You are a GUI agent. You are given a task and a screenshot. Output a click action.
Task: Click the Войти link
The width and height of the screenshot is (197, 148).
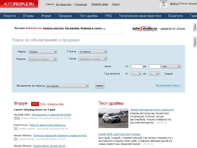tap(174, 4)
